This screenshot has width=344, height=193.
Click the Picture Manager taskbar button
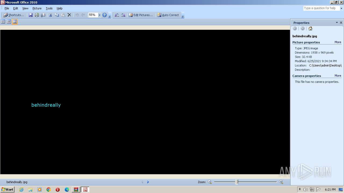85,190
